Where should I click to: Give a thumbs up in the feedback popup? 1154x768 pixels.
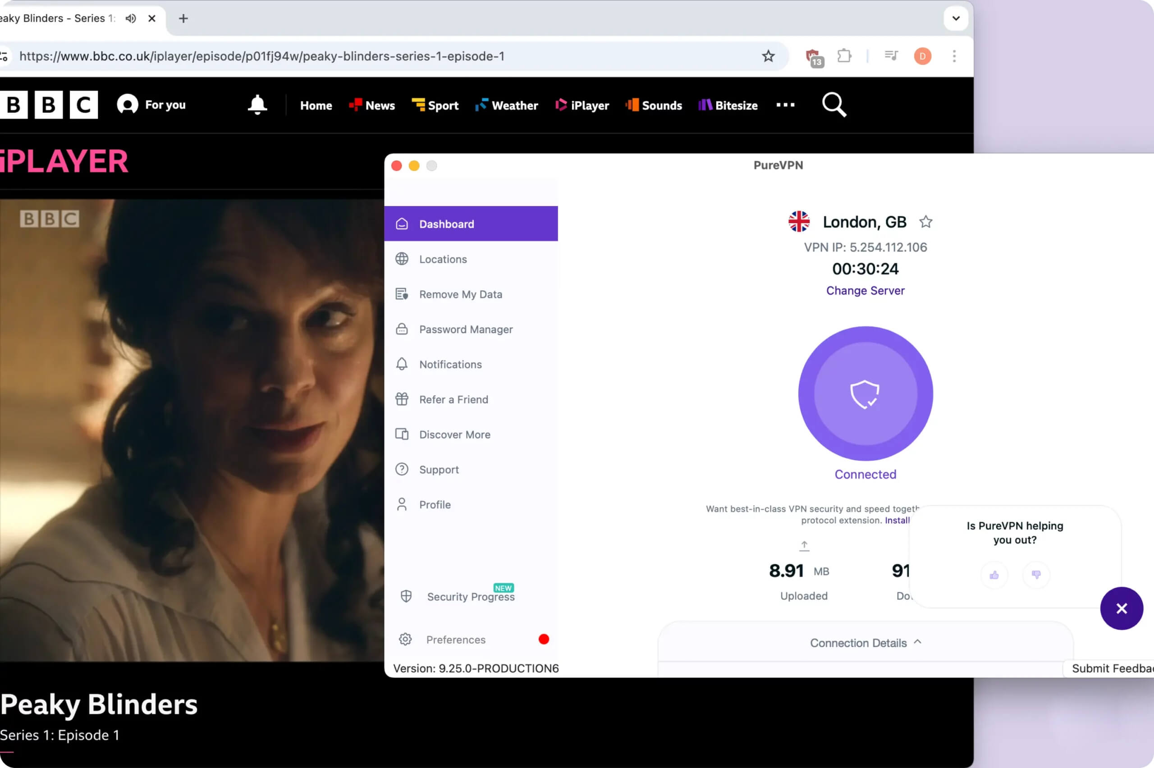click(x=994, y=575)
